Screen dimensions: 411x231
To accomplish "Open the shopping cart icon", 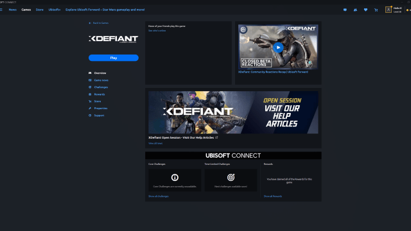I will point(376,10).
